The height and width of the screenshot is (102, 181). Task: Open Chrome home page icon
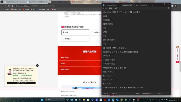12,6
